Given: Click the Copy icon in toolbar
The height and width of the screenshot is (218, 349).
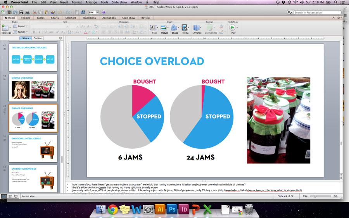Looking at the screenshot, I should pos(40,12).
